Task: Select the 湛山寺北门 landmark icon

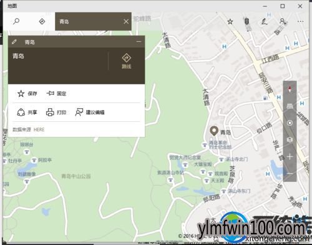Action: tap(222, 159)
